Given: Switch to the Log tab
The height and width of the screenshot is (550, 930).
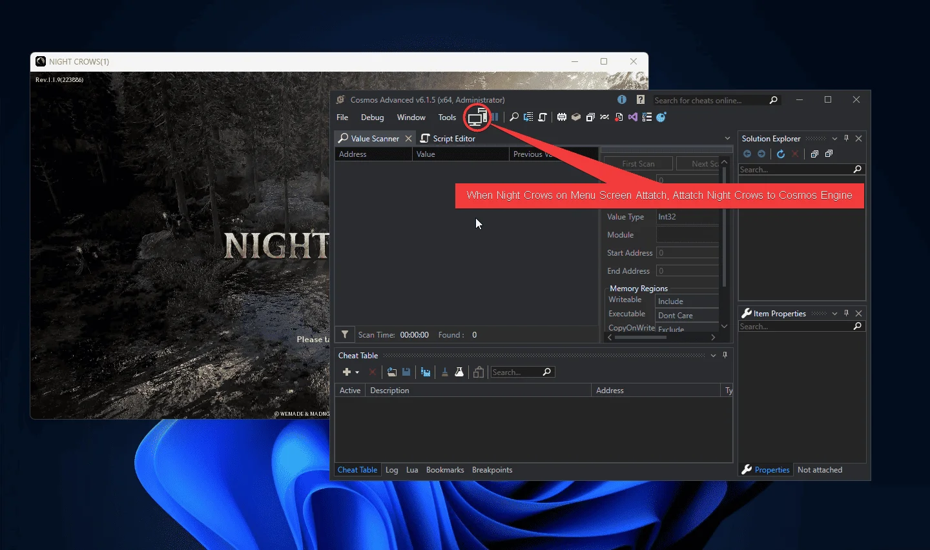Looking at the screenshot, I should pos(392,470).
